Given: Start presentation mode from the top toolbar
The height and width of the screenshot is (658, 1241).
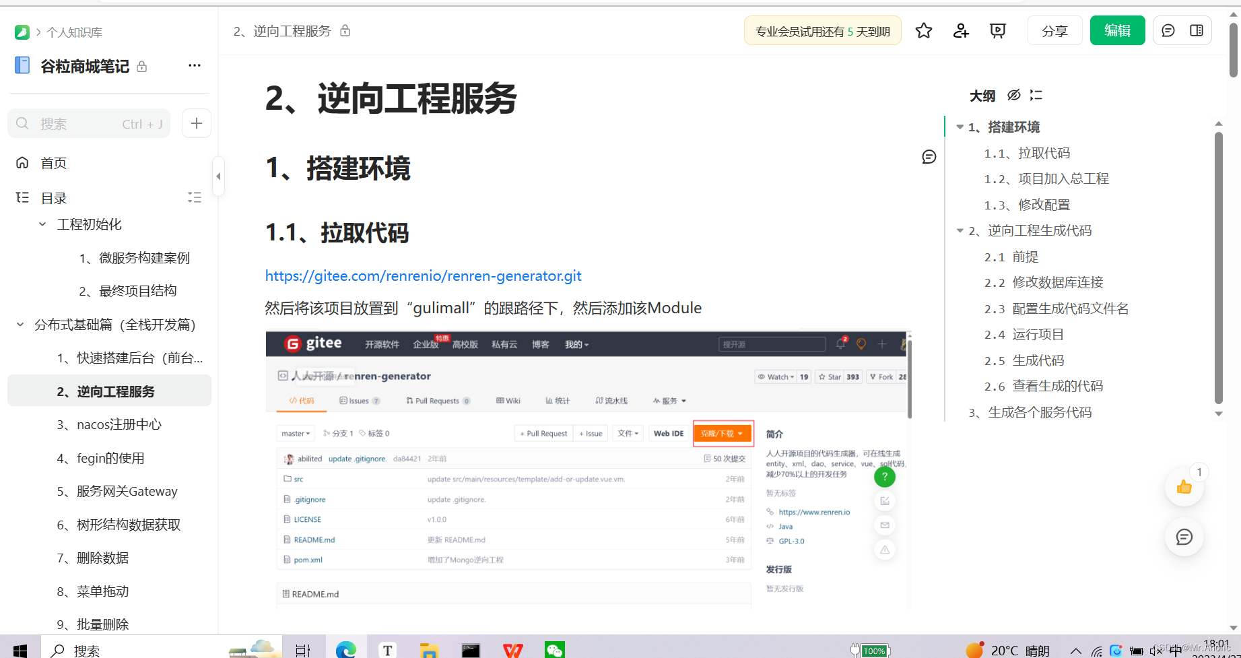Looking at the screenshot, I should pos(997,30).
